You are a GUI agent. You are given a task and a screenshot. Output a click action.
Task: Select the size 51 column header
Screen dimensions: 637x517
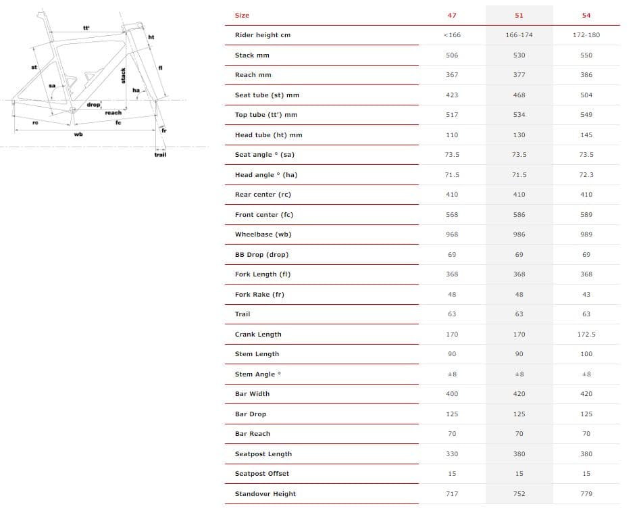pos(519,15)
